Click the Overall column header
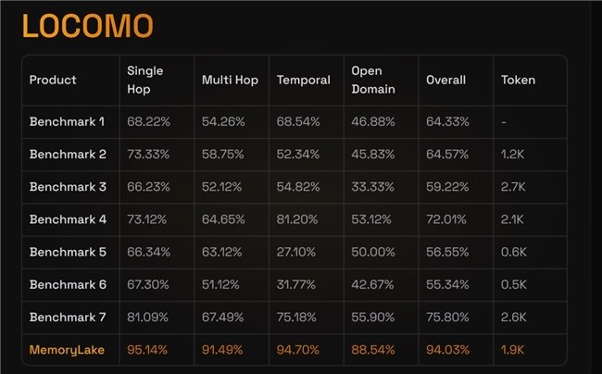Viewport: 602px width, 374px height. (445, 80)
